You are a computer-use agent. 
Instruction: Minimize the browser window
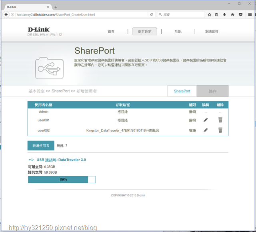point(229,4)
